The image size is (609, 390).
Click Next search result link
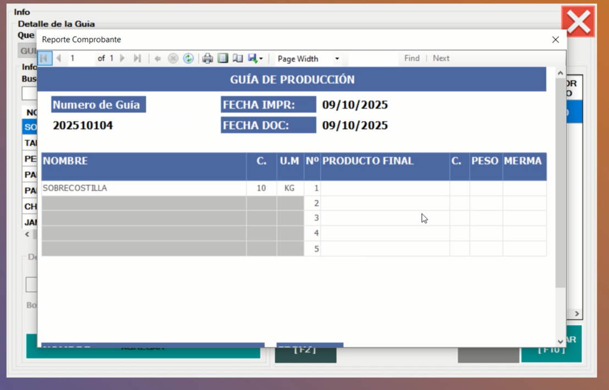pyautogui.click(x=441, y=58)
